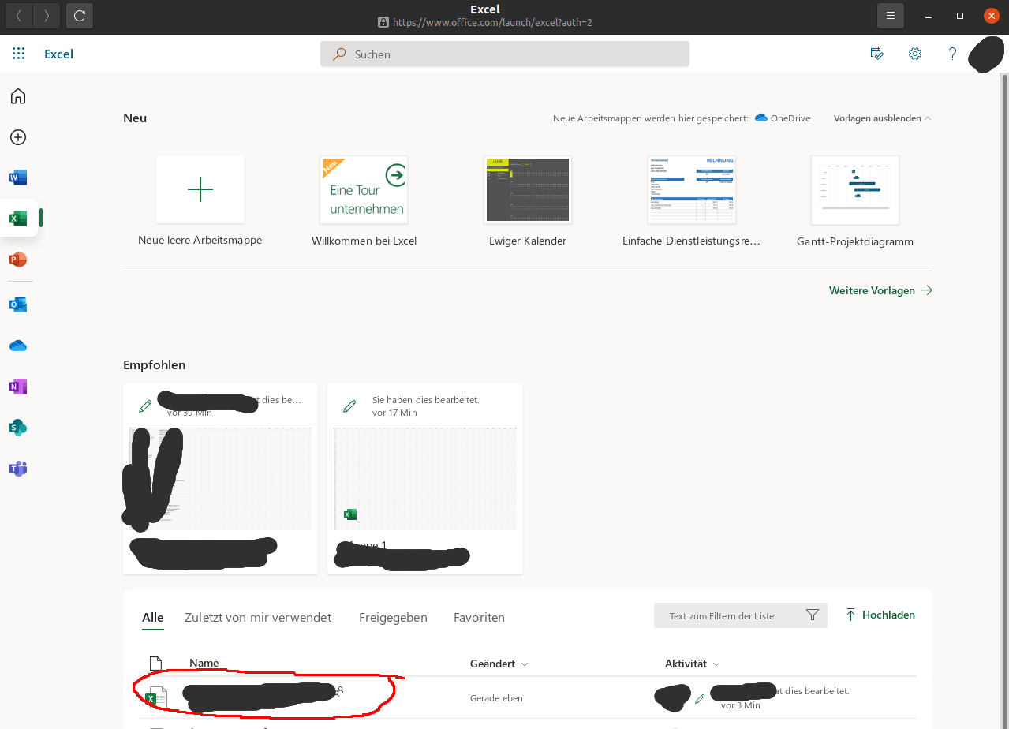
Task: Click the file type column header icon
Action: click(x=155, y=664)
